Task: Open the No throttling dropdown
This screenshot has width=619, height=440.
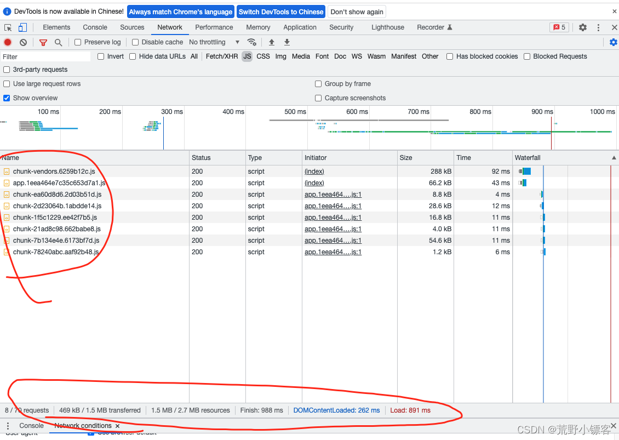Action: tap(214, 42)
